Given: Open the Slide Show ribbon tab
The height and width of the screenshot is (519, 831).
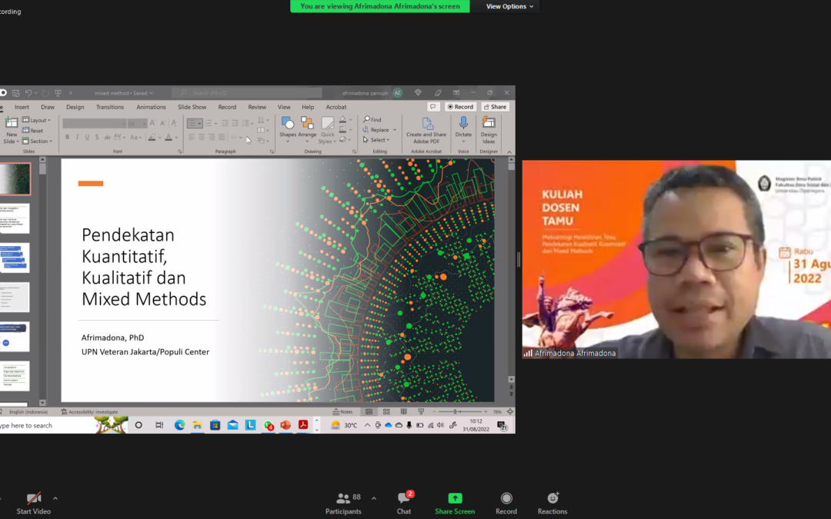Looking at the screenshot, I should [192, 107].
